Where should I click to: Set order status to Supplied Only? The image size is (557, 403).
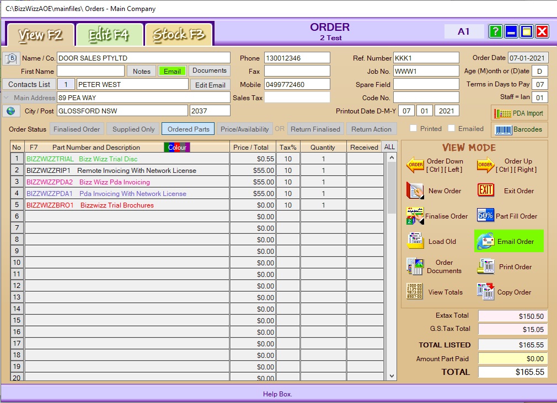[133, 129]
